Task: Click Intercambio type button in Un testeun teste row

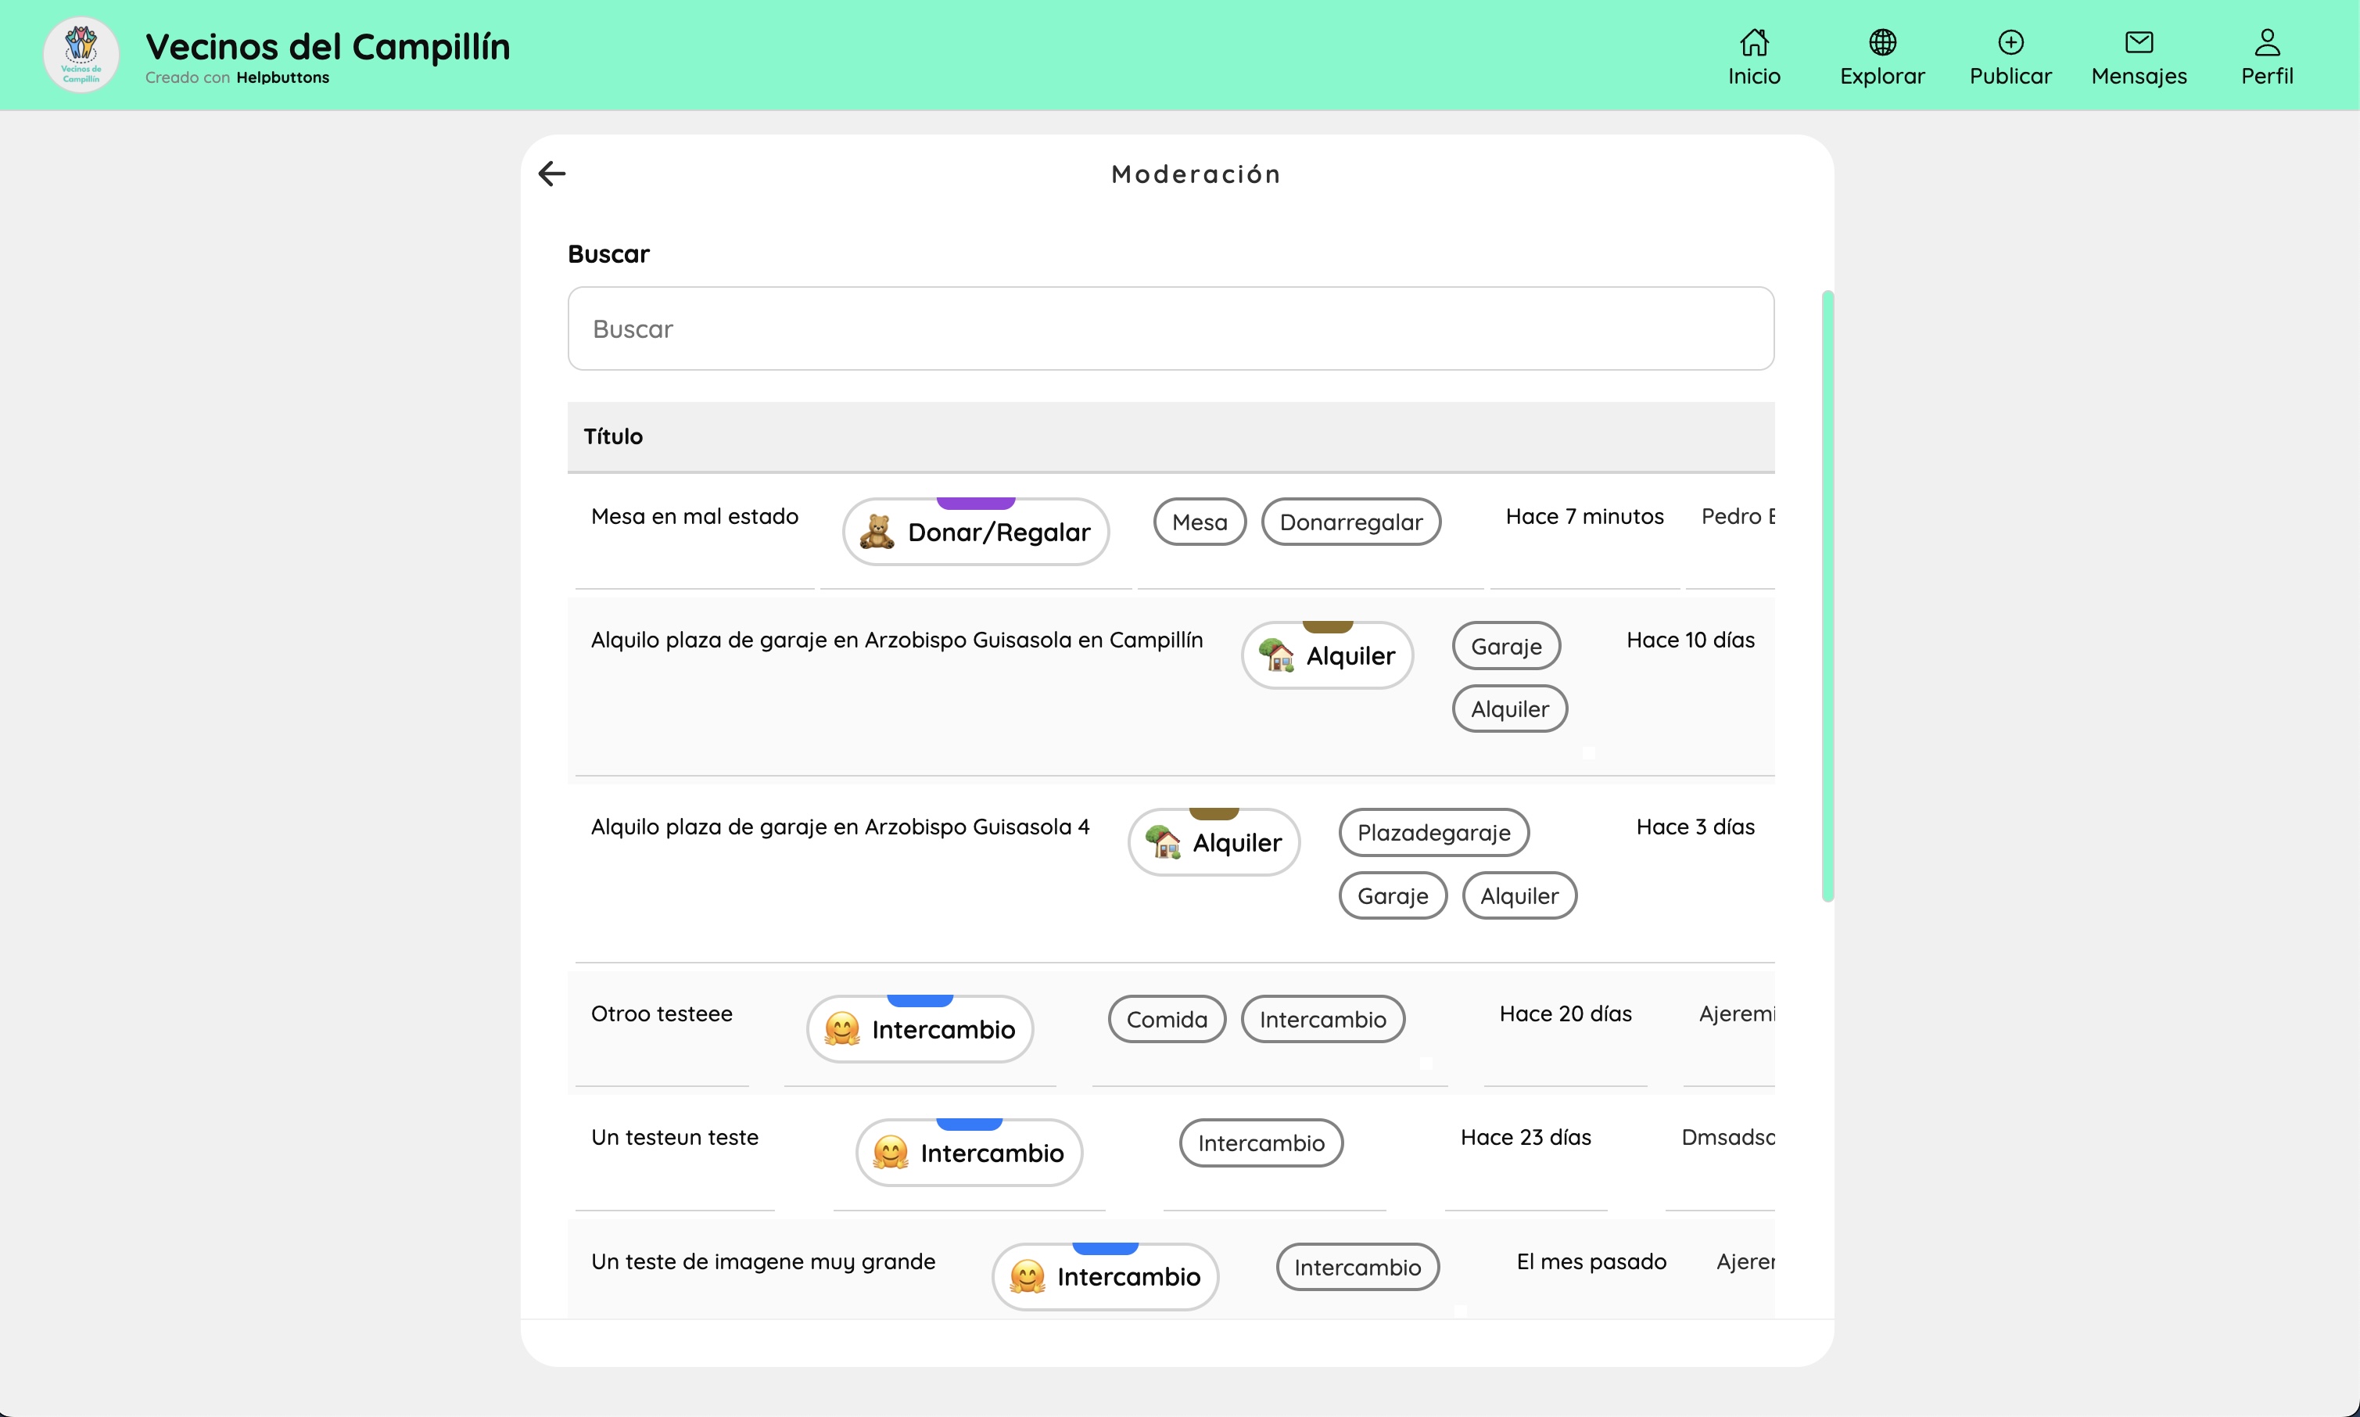Action: [x=969, y=1153]
